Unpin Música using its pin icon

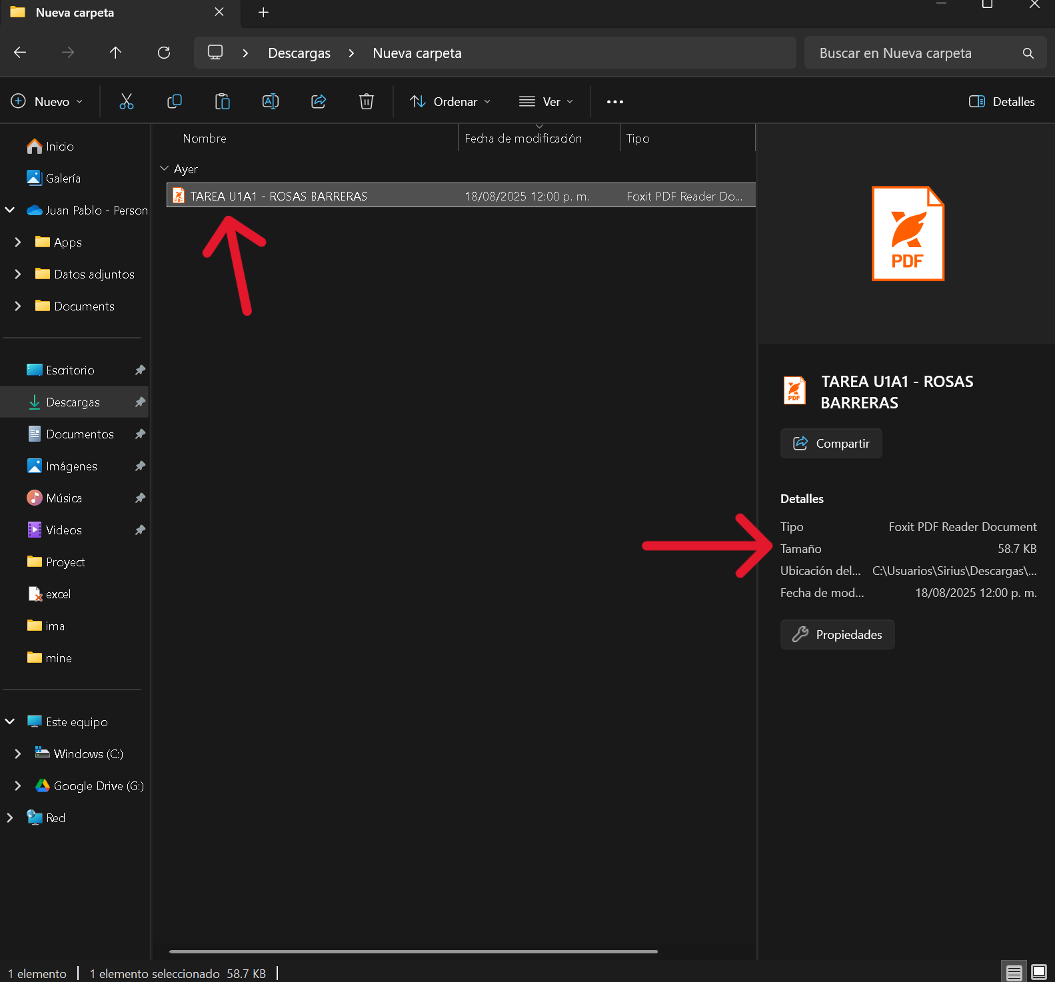click(140, 498)
